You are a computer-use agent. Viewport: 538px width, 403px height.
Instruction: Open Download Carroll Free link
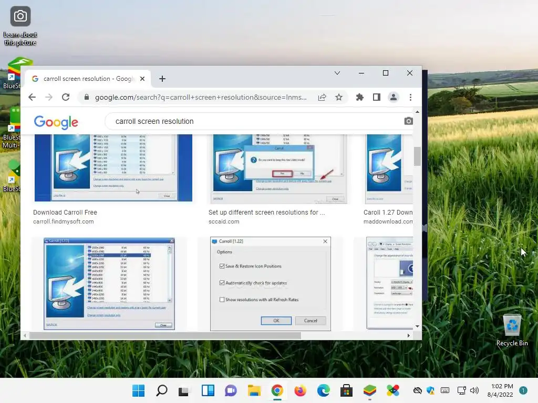pos(65,213)
